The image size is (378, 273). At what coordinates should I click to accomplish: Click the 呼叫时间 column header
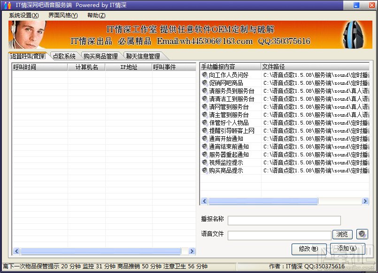pyautogui.click(x=40, y=67)
